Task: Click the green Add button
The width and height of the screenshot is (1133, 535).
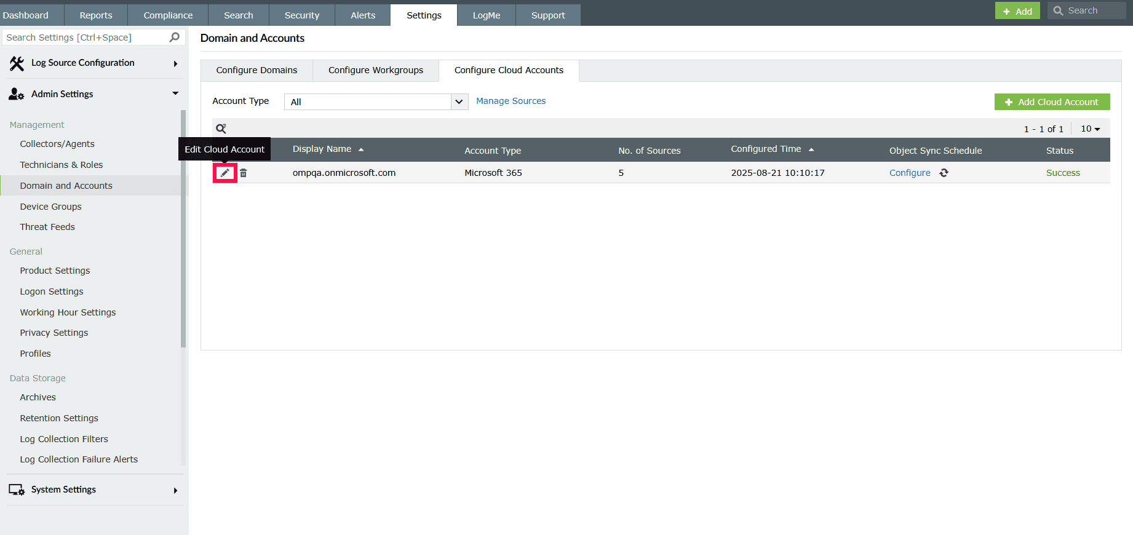Action: tap(1017, 11)
